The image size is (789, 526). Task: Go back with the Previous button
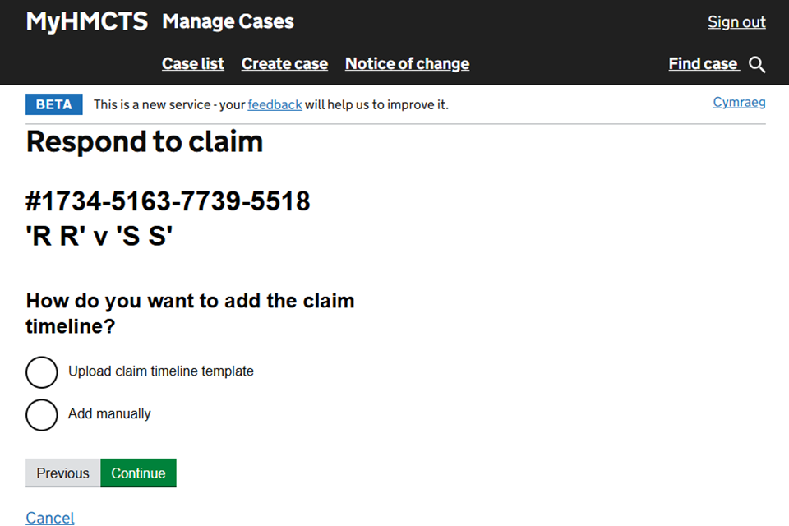tap(62, 473)
